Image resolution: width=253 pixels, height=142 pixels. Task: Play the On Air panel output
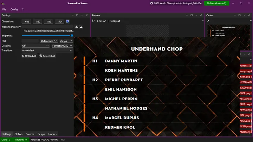(208, 21)
